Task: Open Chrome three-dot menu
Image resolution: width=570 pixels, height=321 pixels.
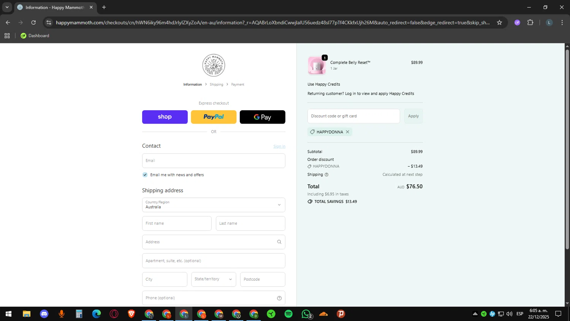Action: [x=562, y=22]
